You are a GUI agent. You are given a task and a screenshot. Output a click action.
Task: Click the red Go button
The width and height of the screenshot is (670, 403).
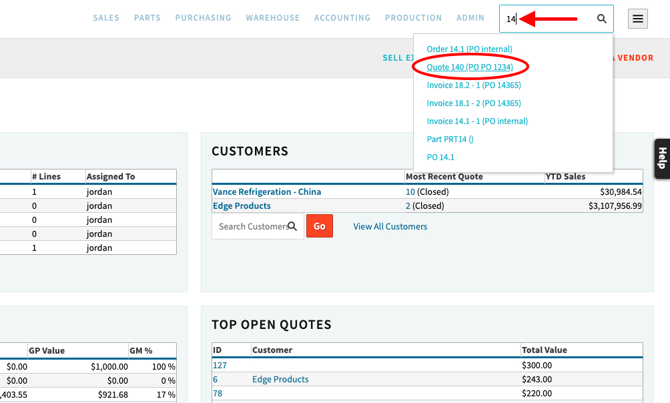[320, 226]
